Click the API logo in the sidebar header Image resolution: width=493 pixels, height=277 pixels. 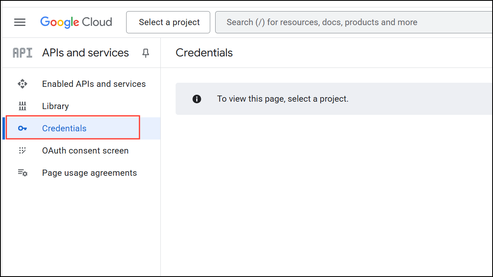point(22,52)
